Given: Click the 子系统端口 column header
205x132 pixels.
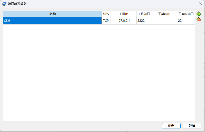Looking at the screenshot, I should [186, 14].
